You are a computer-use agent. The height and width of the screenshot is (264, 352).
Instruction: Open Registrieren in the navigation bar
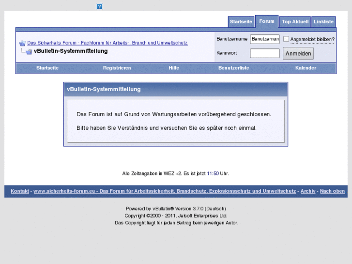[x=117, y=68]
